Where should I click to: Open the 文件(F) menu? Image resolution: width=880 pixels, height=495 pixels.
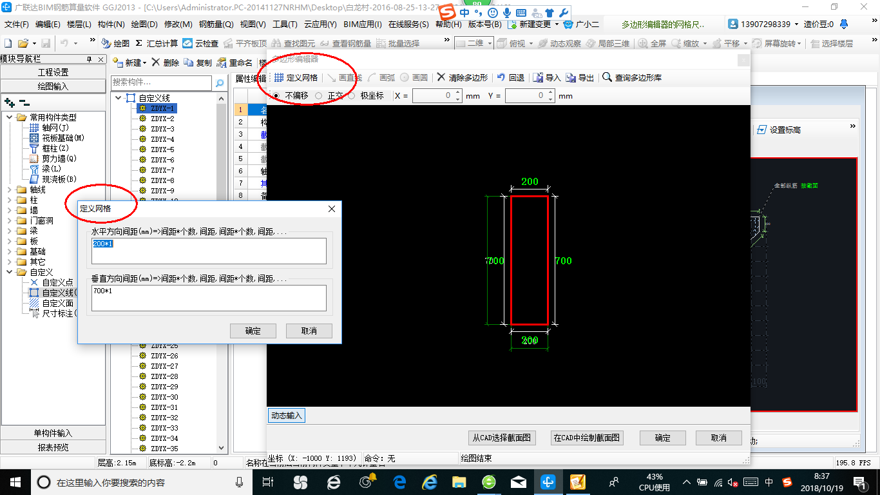16,24
